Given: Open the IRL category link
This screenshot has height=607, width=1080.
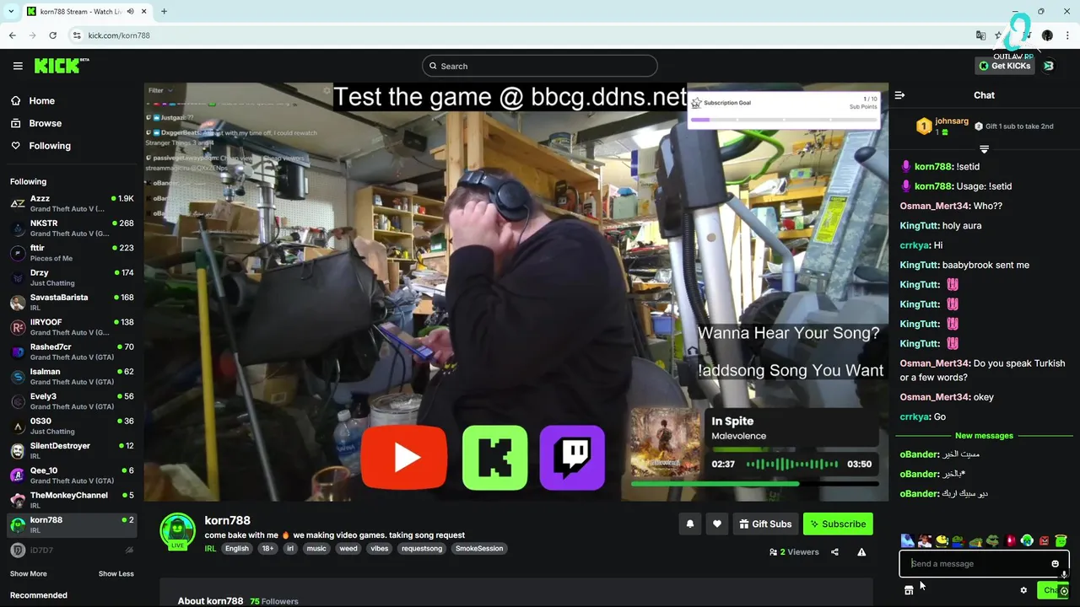Looking at the screenshot, I should pyautogui.click(x=210, y=548).
